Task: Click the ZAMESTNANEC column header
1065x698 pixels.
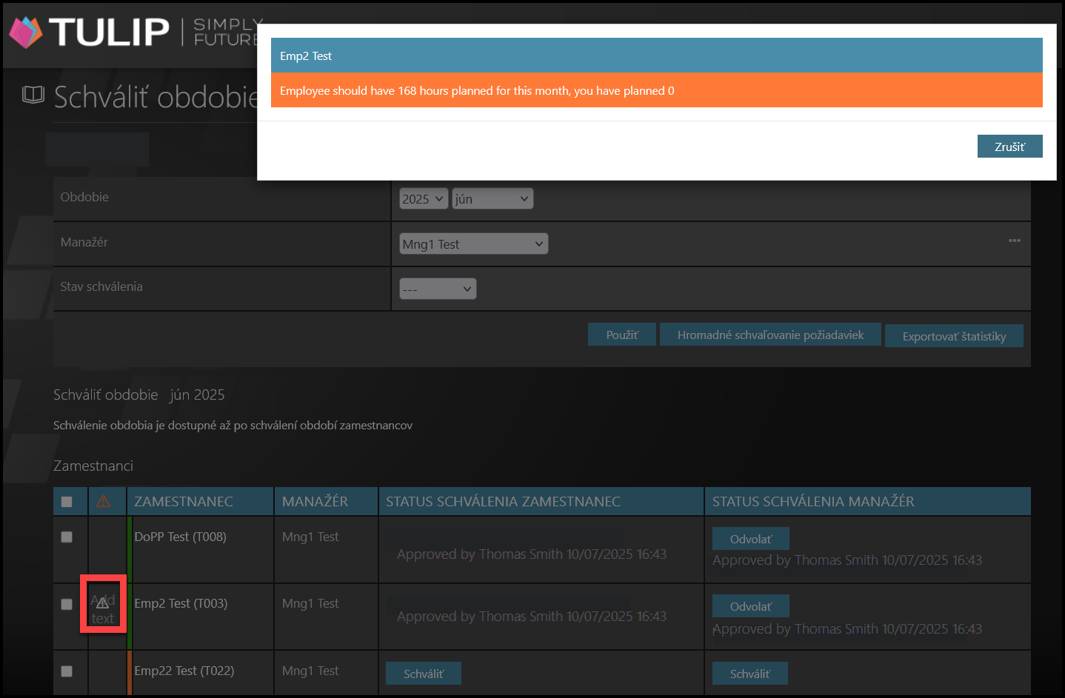Action: [184, 502]
